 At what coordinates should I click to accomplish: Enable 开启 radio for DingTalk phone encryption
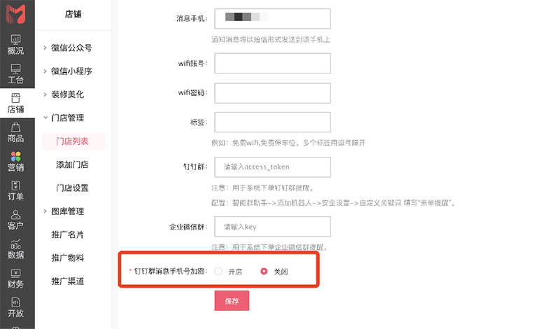click(218, 272)
